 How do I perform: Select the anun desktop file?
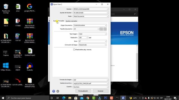click(18, 8)
